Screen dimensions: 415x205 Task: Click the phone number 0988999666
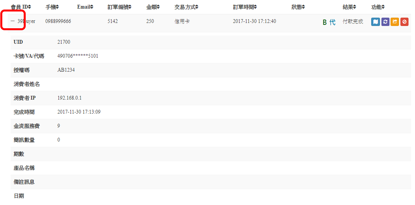[58, 21]
